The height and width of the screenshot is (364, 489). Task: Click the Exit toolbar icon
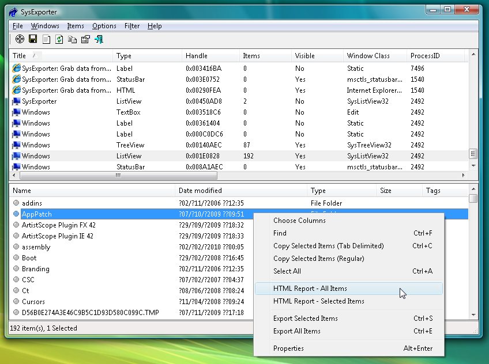pyautogui.click(x=99, y=39)
